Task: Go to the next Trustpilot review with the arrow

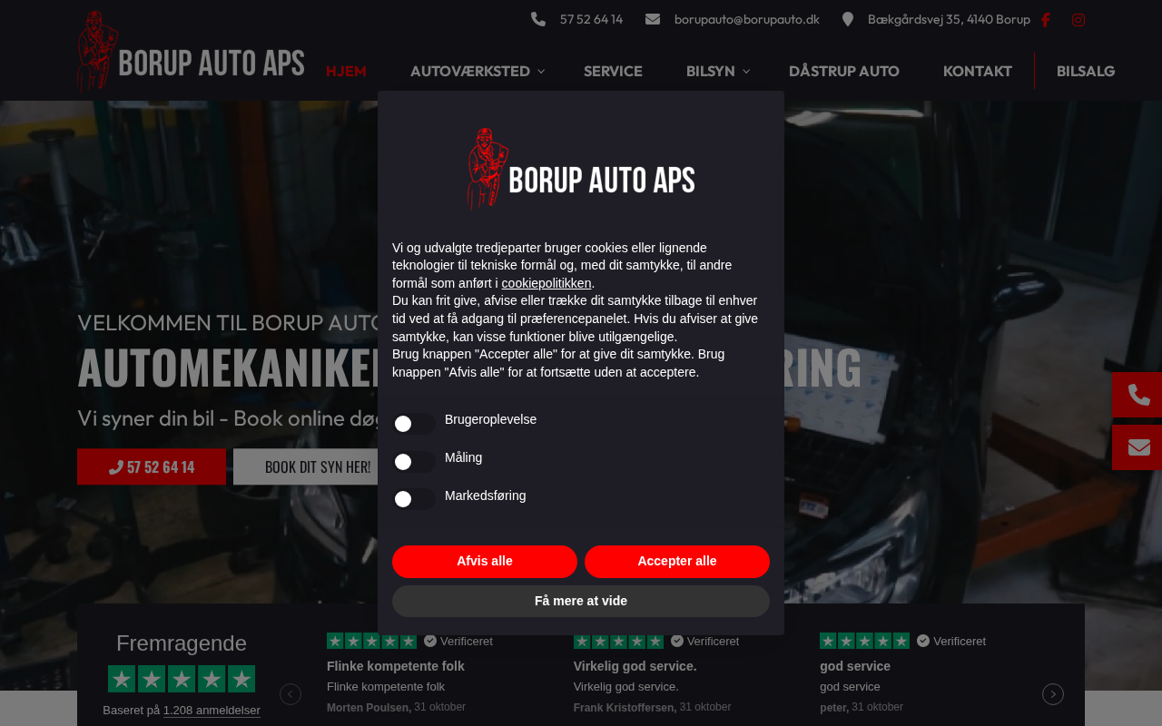Action: [x=1053, y=694]
